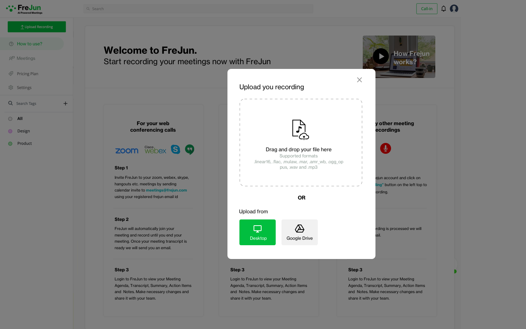The width and height of the screenshot is (526, 329).
Task: Choose Google Drive upload source
Action: tap(300, 232)
